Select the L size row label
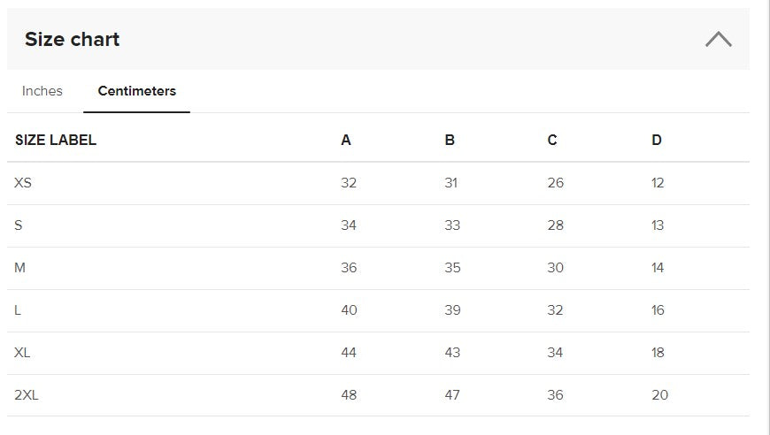 click(19, 310)
